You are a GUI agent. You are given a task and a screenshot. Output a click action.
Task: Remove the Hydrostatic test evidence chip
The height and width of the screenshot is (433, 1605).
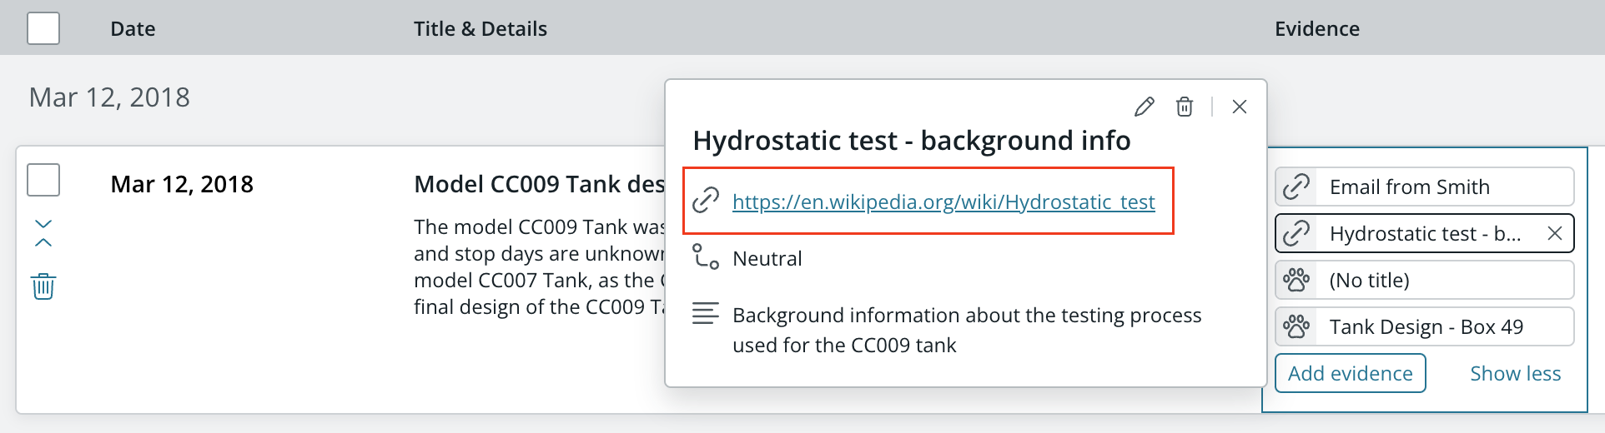1555,233
